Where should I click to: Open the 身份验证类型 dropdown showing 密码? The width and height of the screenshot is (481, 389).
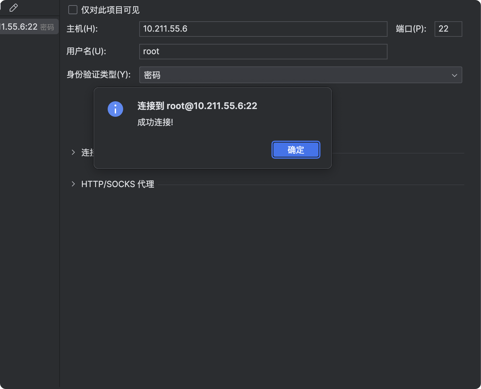(x=300, y=75)
